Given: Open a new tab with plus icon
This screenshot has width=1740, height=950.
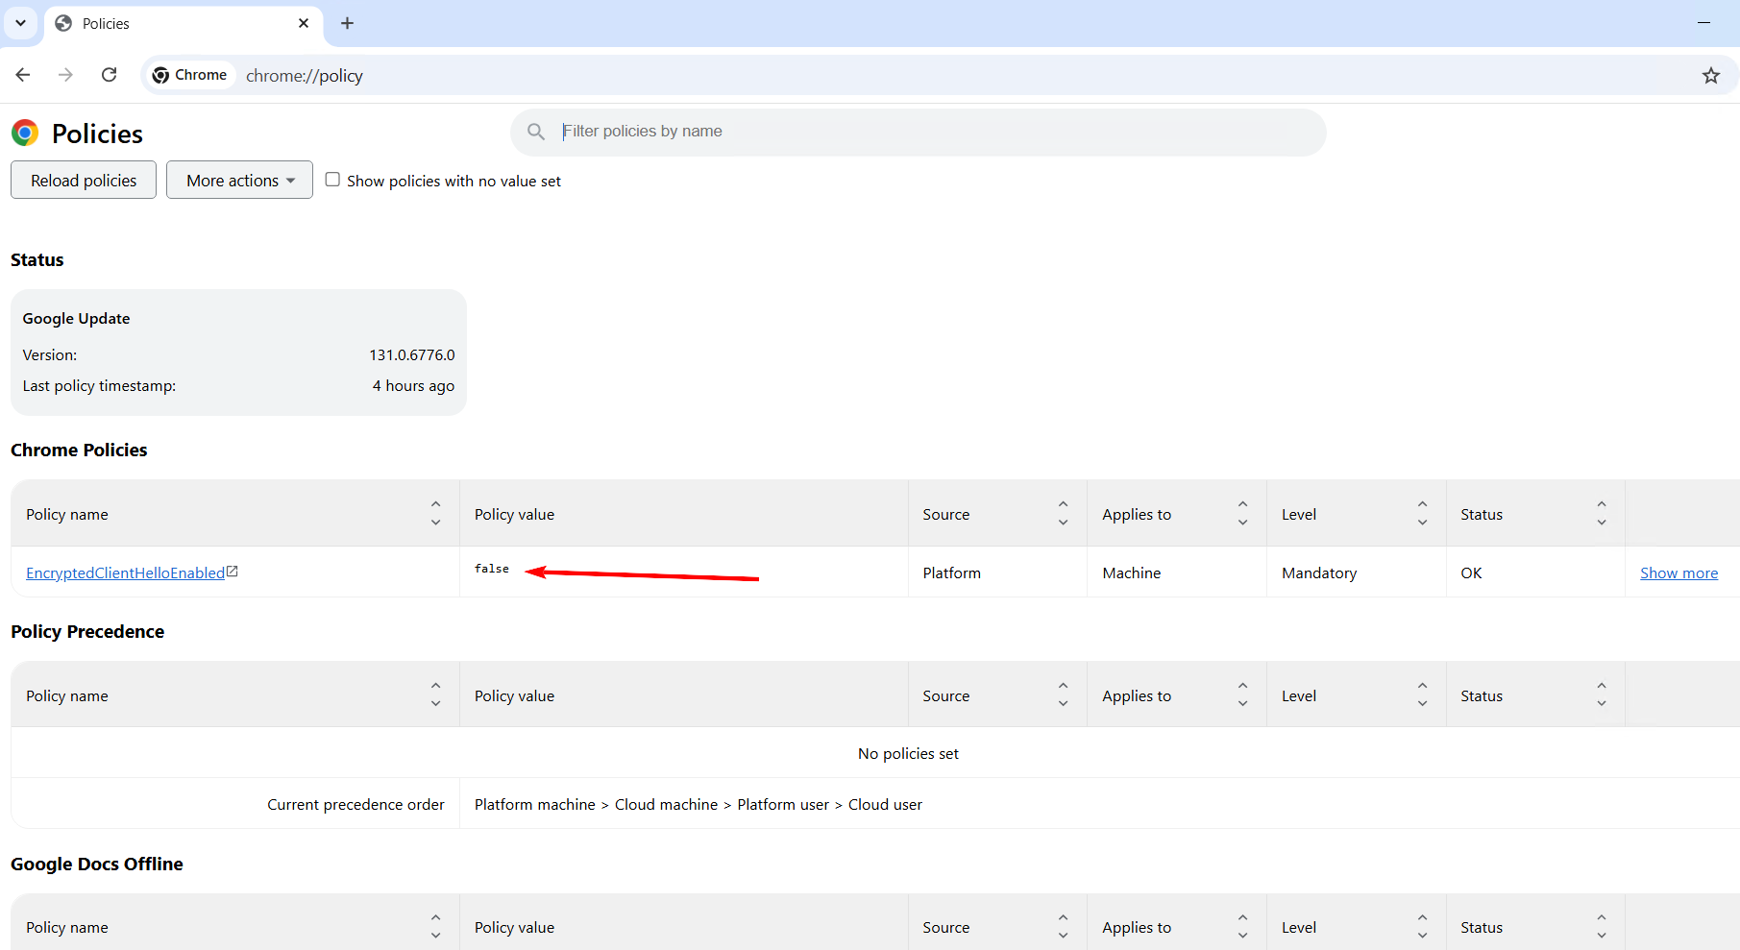Looking at the screenshot, I should [347, 23].
